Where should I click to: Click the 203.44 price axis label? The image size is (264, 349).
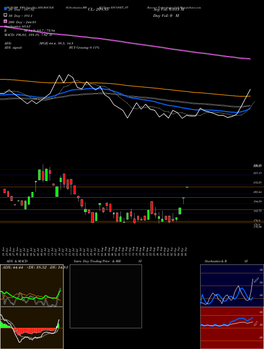[x=258, y=192]
